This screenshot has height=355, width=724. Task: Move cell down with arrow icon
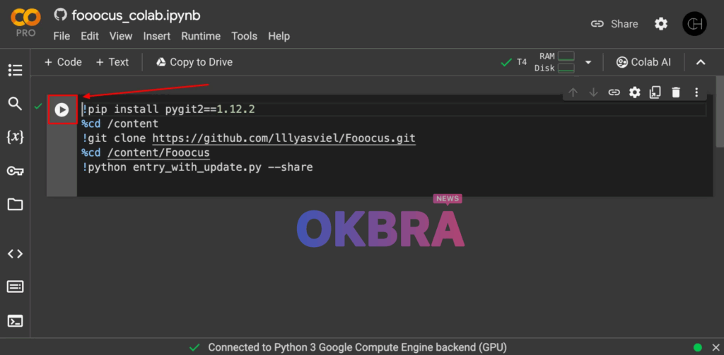593,92
